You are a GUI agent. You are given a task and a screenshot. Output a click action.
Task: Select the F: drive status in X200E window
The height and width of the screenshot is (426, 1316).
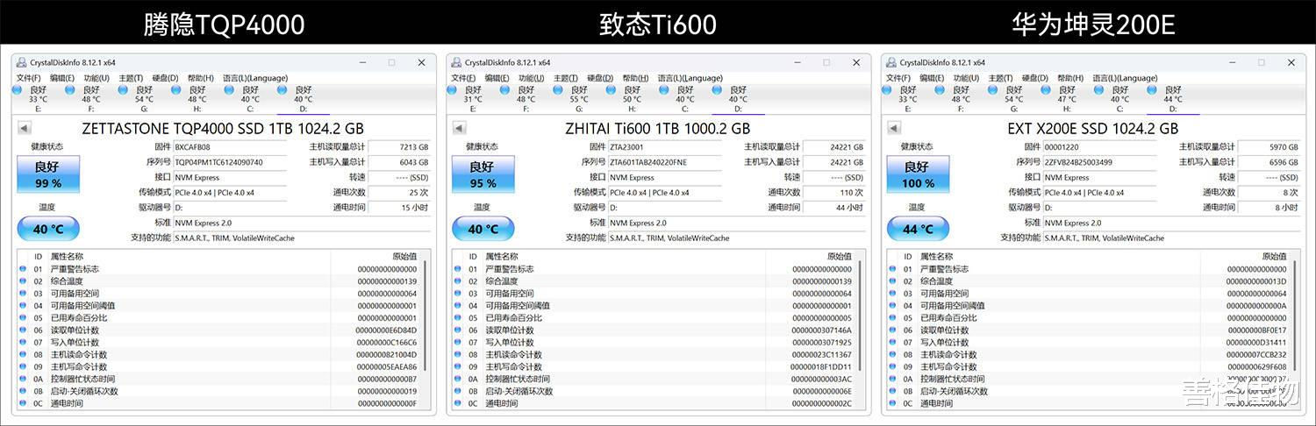(960, 99)
